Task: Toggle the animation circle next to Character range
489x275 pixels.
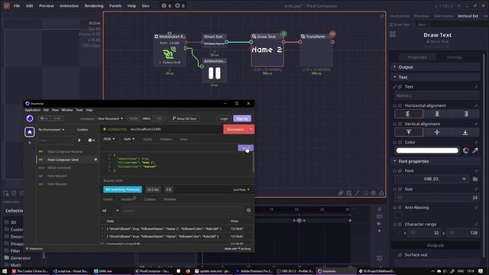Action: tap(395, 224)
